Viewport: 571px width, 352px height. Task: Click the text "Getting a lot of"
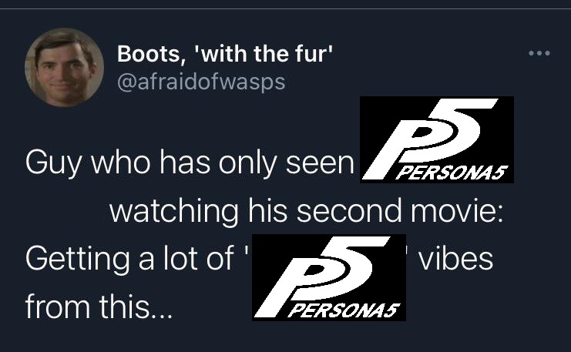pyautogui.click(x=129, y=258)
